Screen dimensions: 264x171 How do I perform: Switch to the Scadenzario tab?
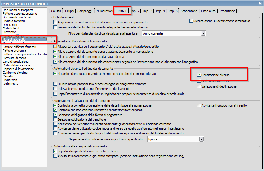tap(189, 11)
